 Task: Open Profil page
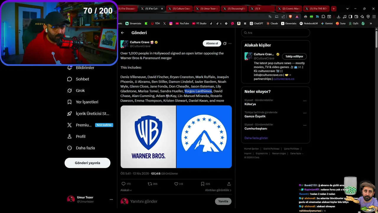[x=76, y=136]
